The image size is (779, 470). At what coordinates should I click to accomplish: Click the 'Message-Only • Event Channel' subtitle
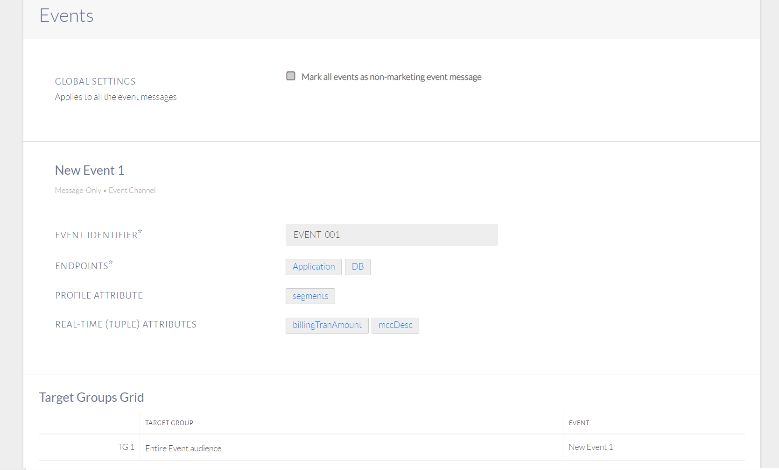105,191
